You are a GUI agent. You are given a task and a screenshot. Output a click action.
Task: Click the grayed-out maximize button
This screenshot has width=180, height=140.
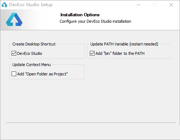155,5
